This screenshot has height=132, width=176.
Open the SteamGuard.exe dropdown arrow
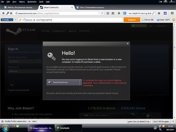pos(81,82)
